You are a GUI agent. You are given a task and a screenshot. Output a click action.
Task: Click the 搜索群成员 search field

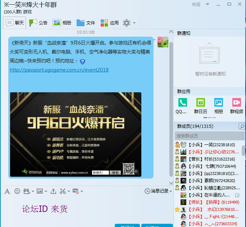209,136
